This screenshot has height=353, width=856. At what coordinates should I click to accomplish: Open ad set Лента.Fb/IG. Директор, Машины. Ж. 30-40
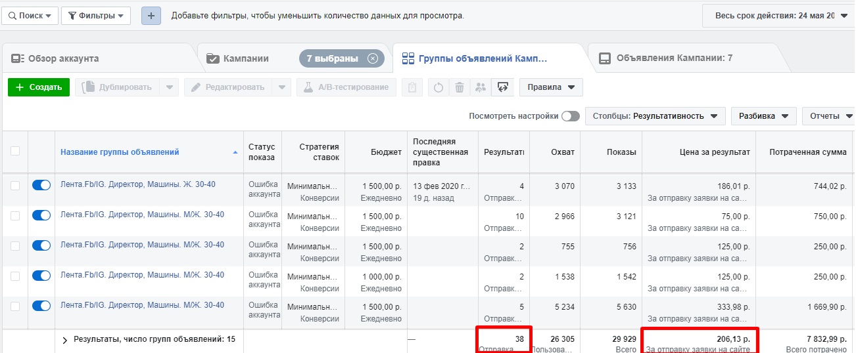point(137,184)
